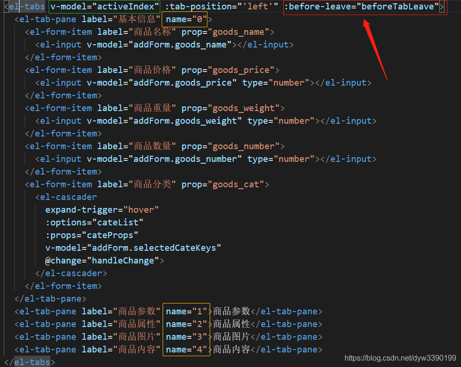461x367 pixels.
Task: Click :options="cateList" attribute
Action: (94, 223)
